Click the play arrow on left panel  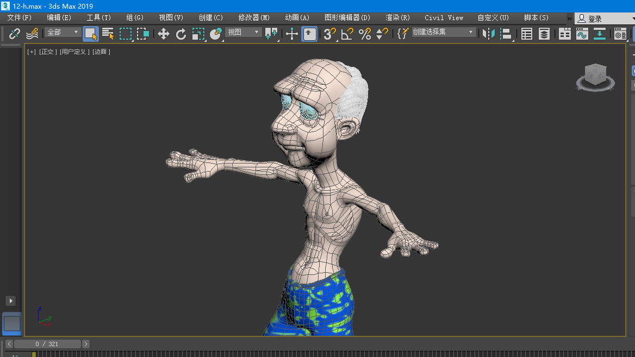click(x=11, y=300)
